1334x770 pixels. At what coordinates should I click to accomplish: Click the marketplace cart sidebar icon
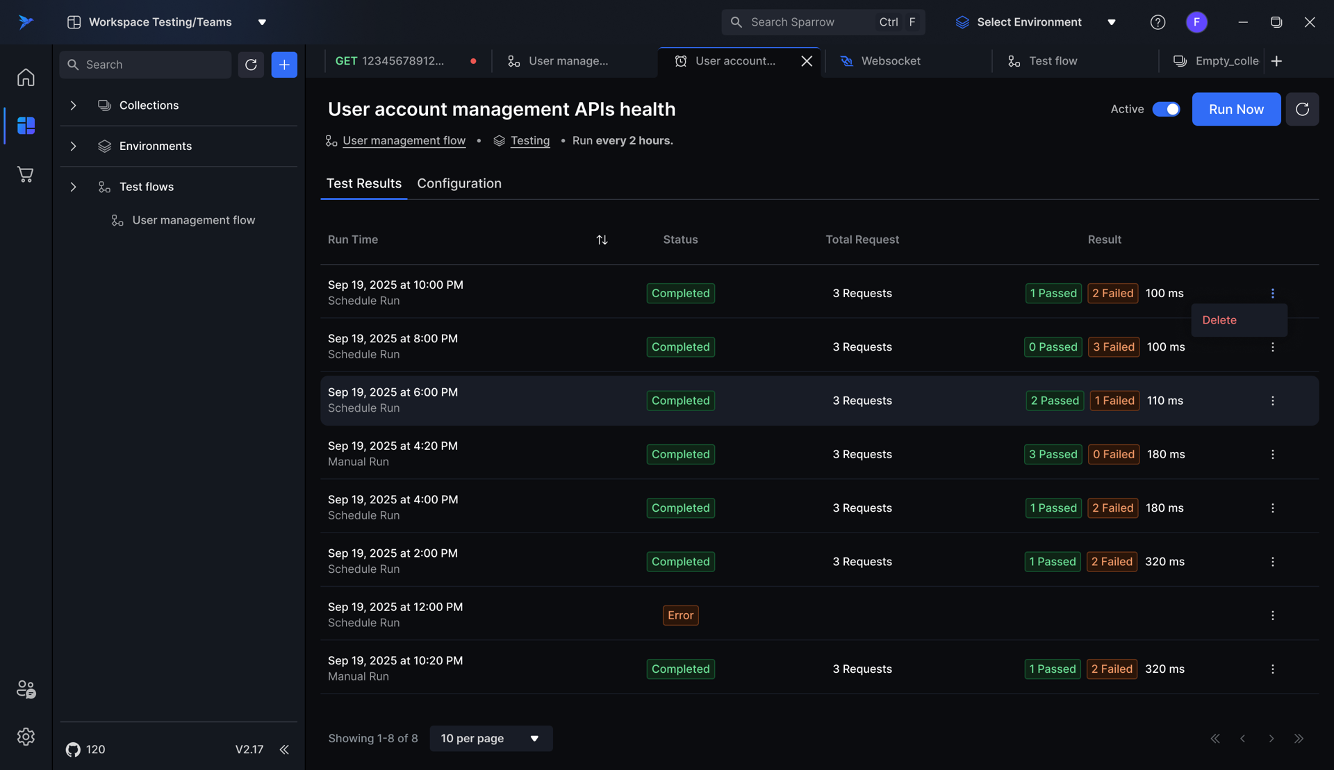pyautogui.click(x=26, y=174)
